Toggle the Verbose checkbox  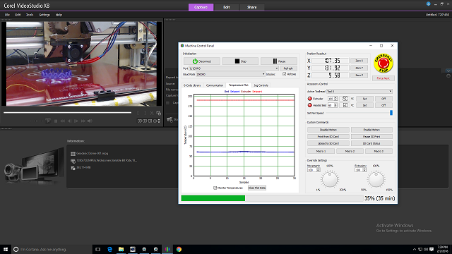(x=284, y=74)
